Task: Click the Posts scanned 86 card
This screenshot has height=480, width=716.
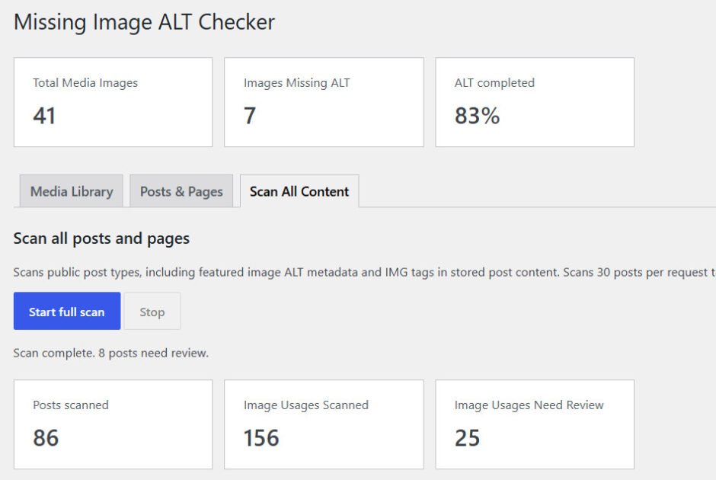Action: point(113,424)
